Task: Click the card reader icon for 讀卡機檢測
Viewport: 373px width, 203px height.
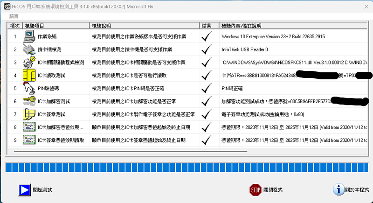Action: pyautogui.click(x=29, y=49)
